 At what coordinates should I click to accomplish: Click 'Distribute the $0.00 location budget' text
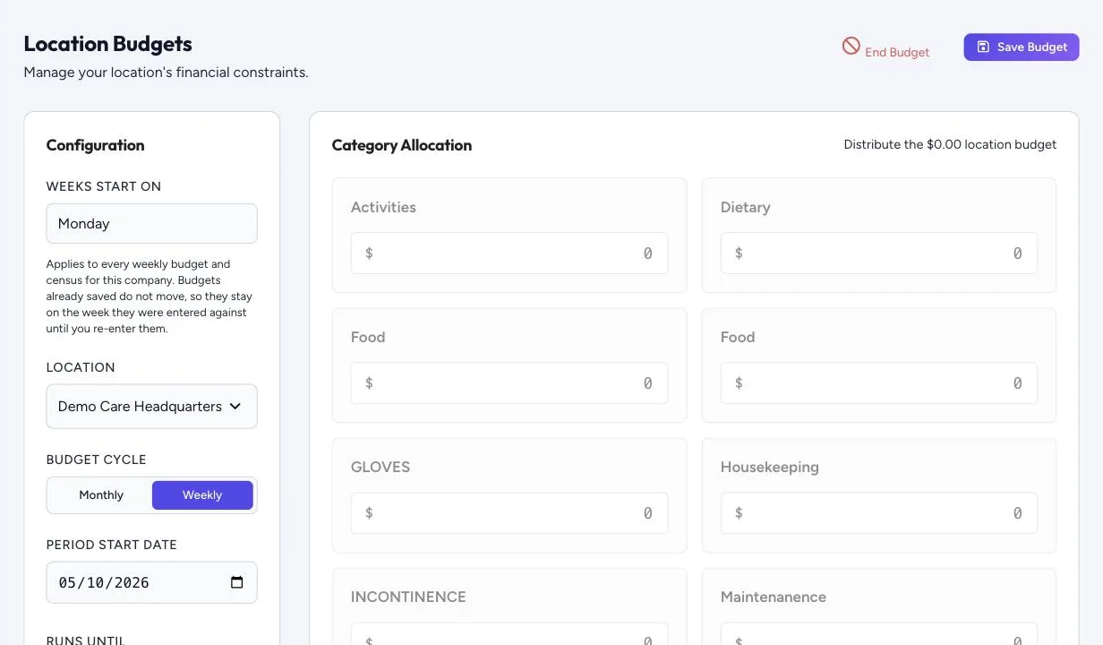click(x=950, y=144)
